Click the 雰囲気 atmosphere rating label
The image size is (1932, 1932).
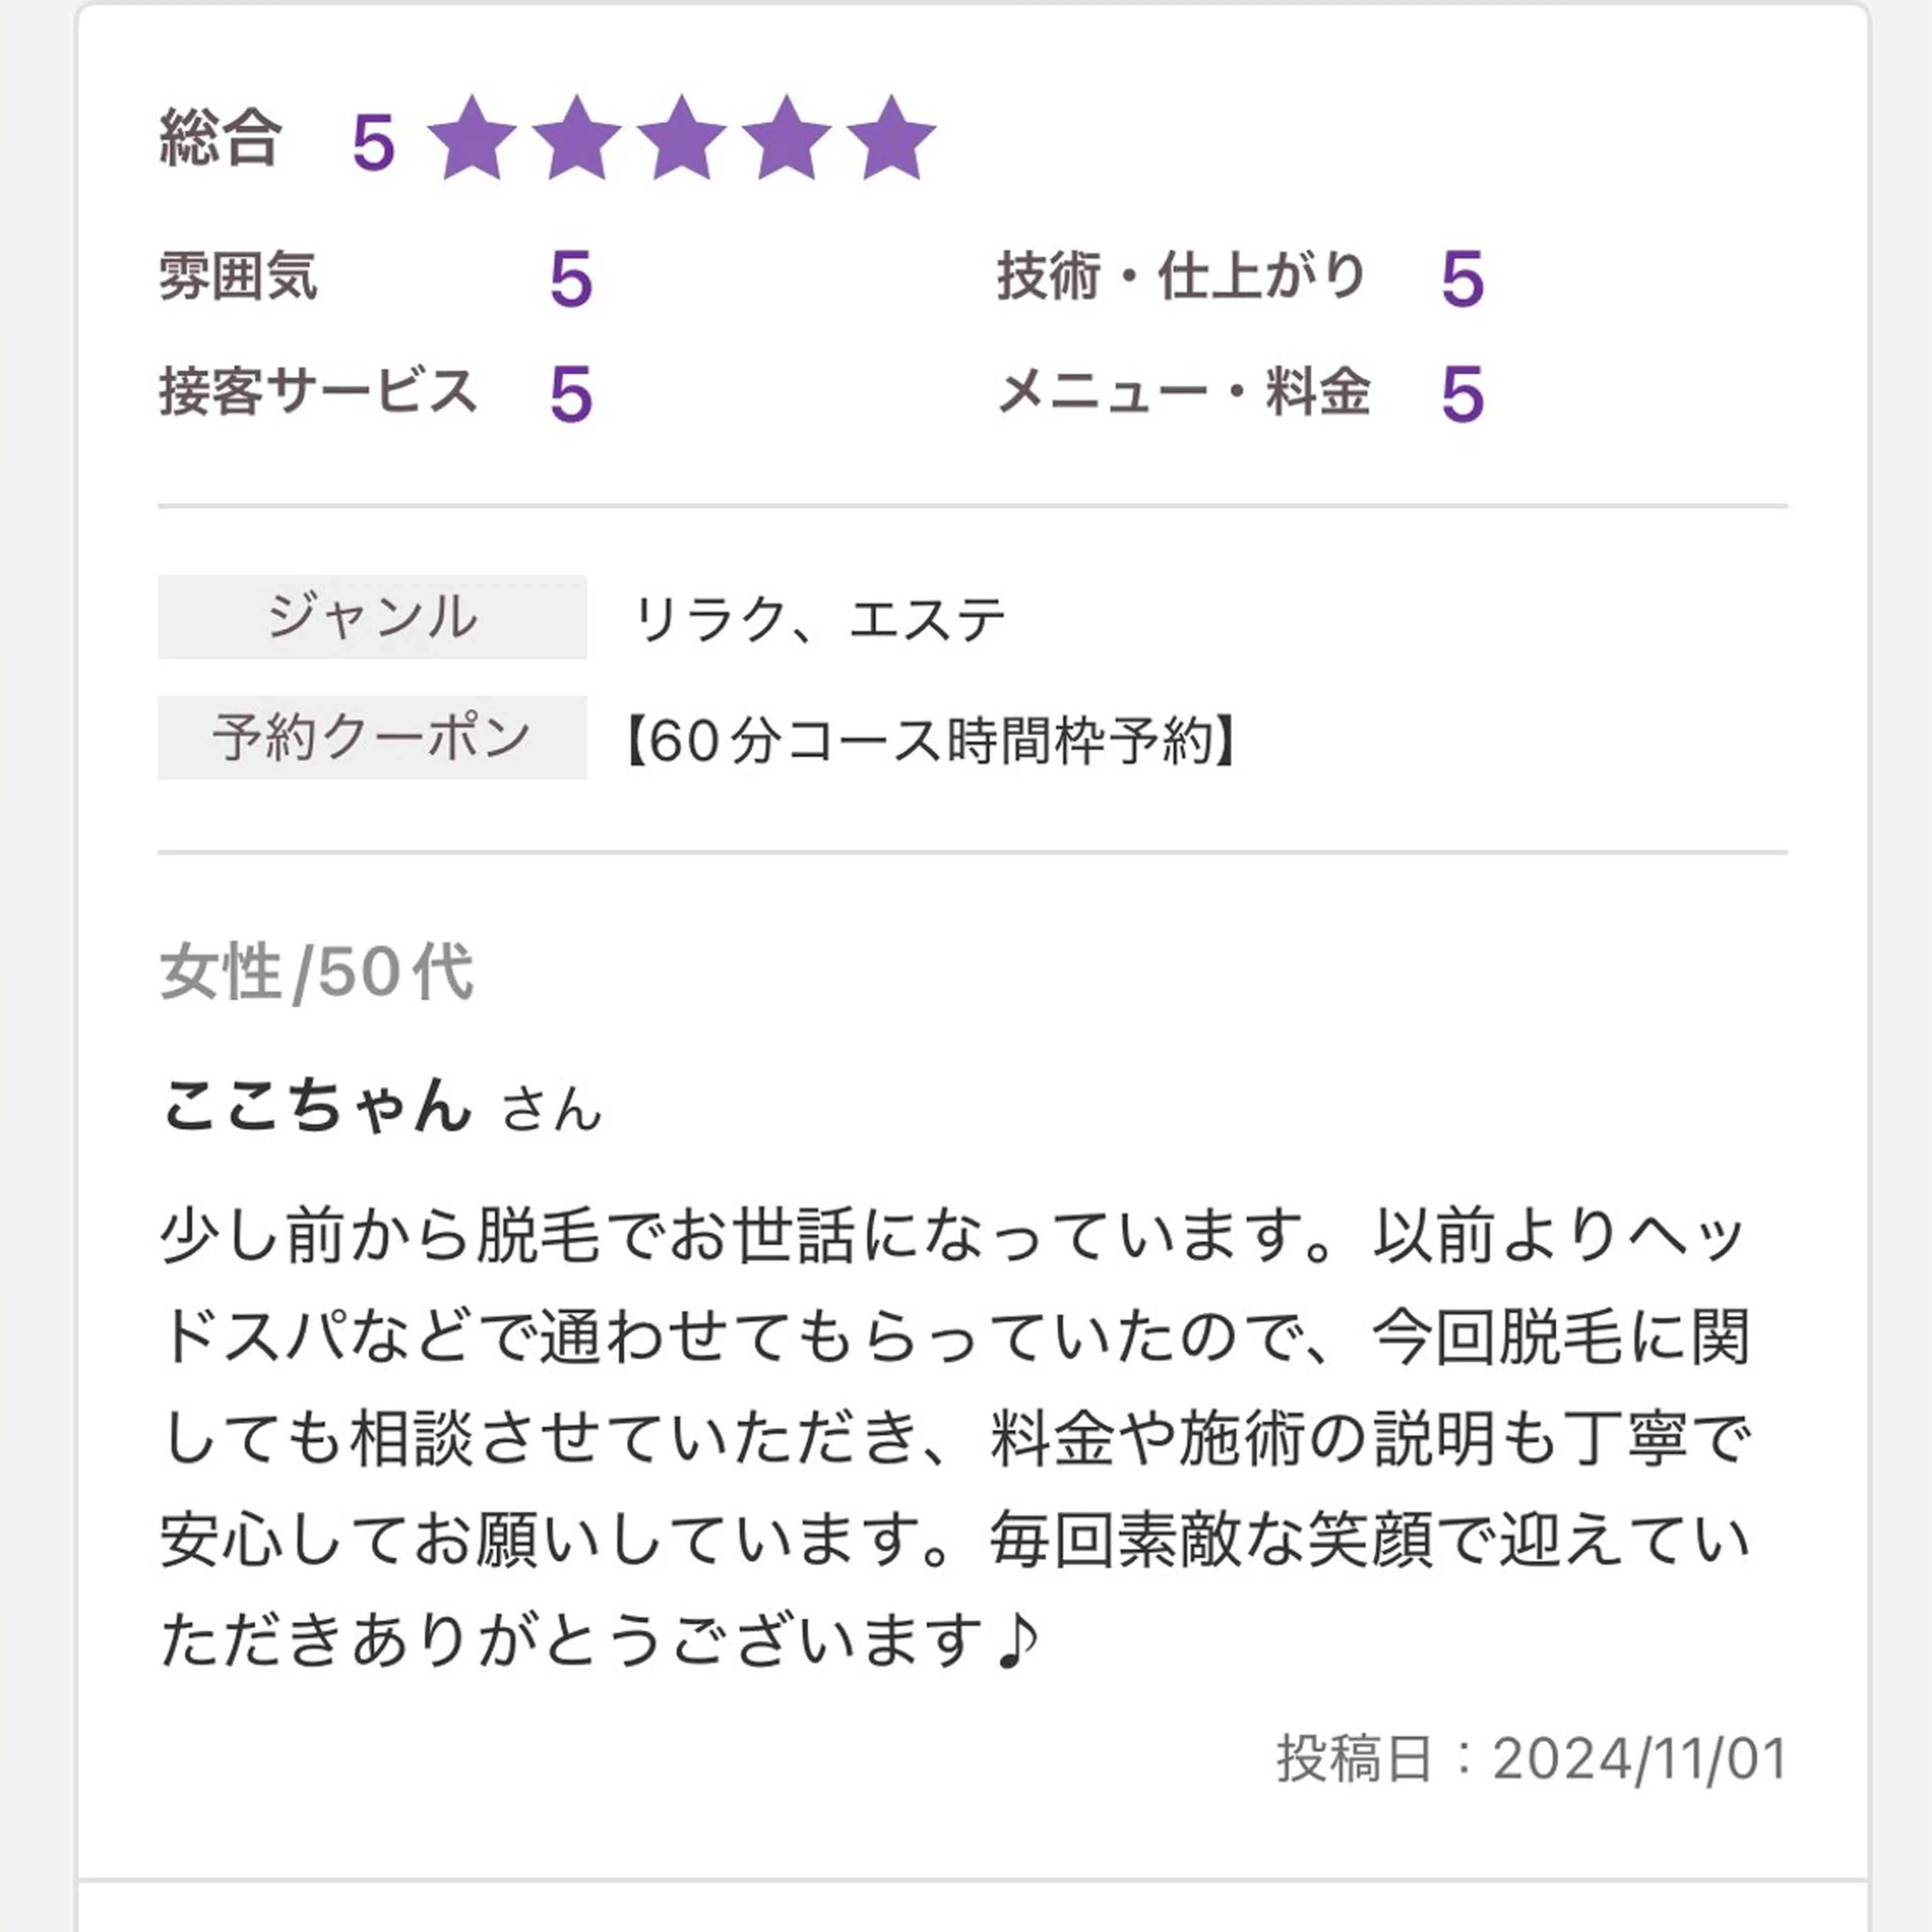pos(238,276)
